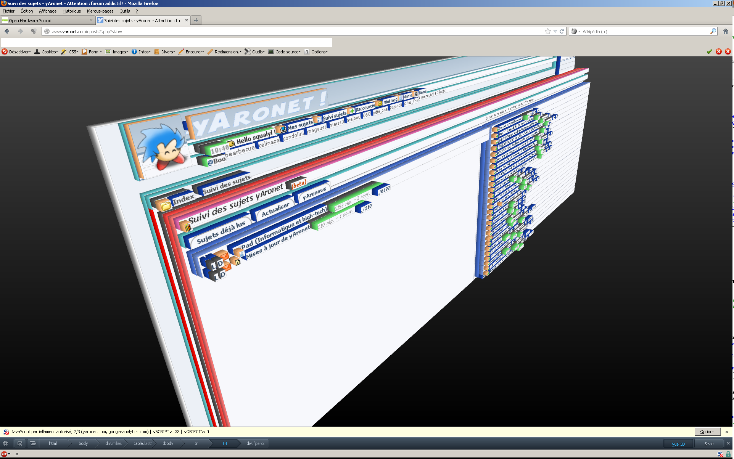734x459 pixels.
Task: Click the NoScript icon in notification bar
Action: tap(6, 432)
